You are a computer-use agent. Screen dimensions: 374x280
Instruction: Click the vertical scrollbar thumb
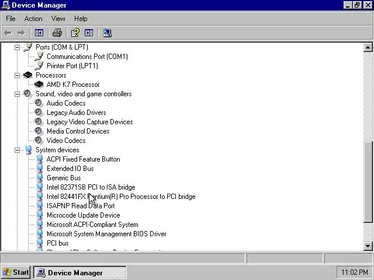click(368, 182)
